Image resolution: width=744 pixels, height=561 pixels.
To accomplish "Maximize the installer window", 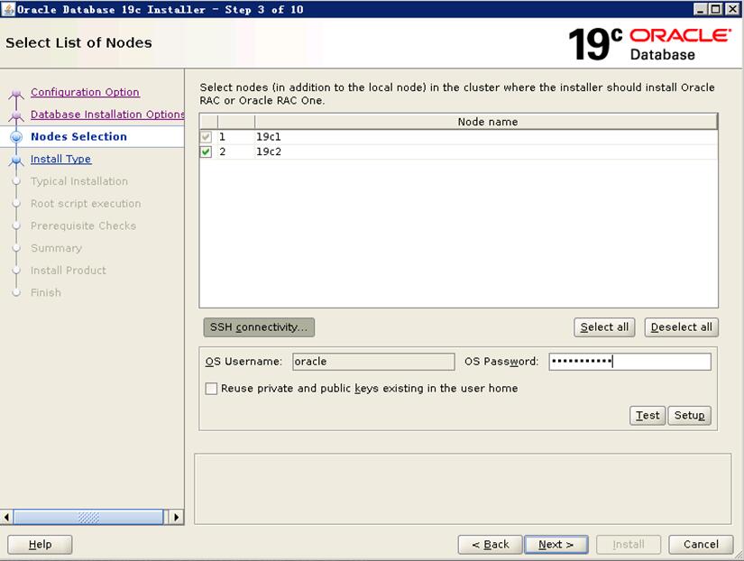I will [x=715, y=9].
